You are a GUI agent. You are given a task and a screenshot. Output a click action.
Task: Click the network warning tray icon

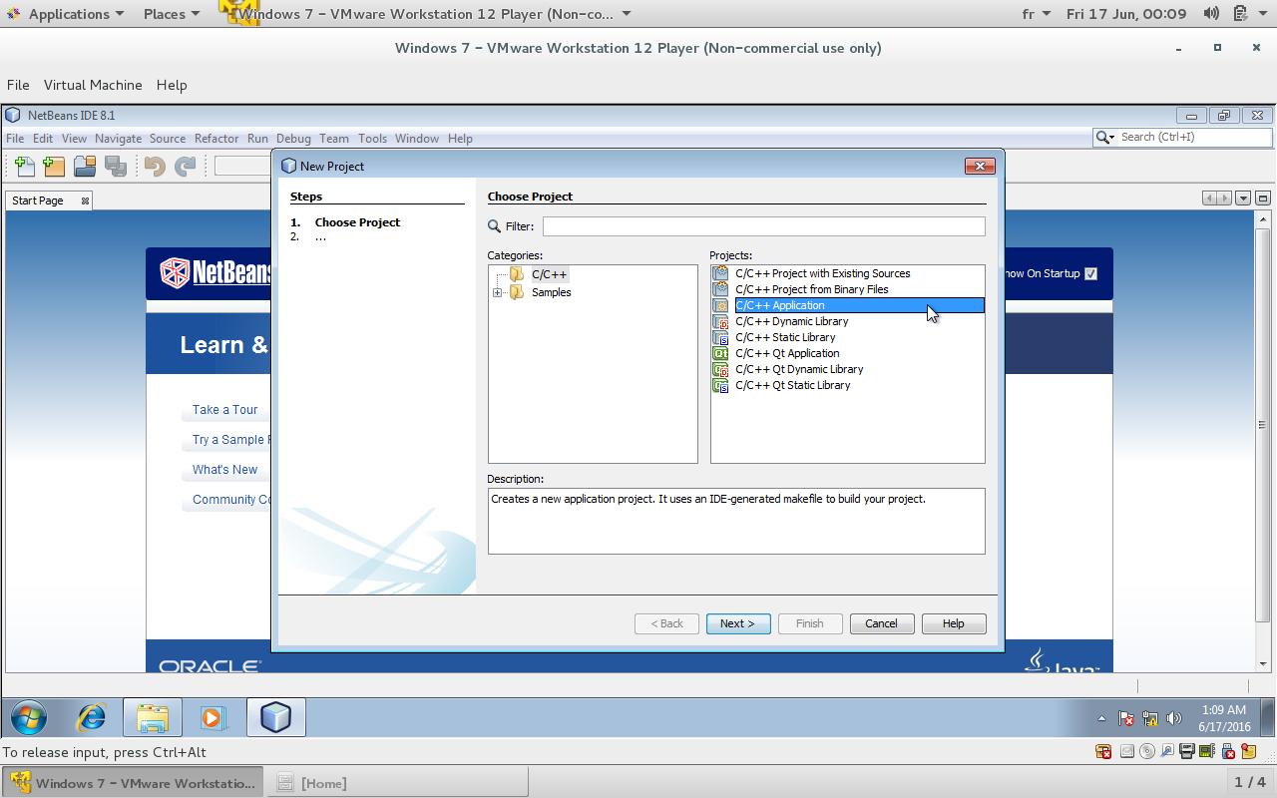tap(1150, 718)
